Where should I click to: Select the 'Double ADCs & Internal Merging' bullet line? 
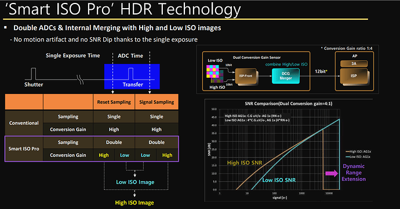point(117,28)
